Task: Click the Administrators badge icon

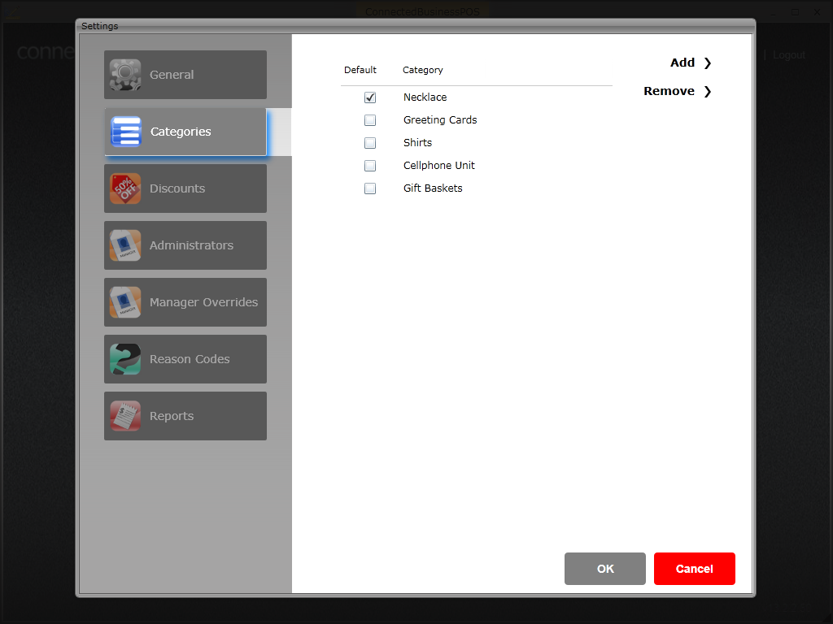Action: click(x=125, y=245)
